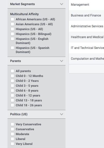104x148 pixels.
Task: Select Hispanics (US - Spanish Dominant) checkbox
Action: click(x=12, y=48)
